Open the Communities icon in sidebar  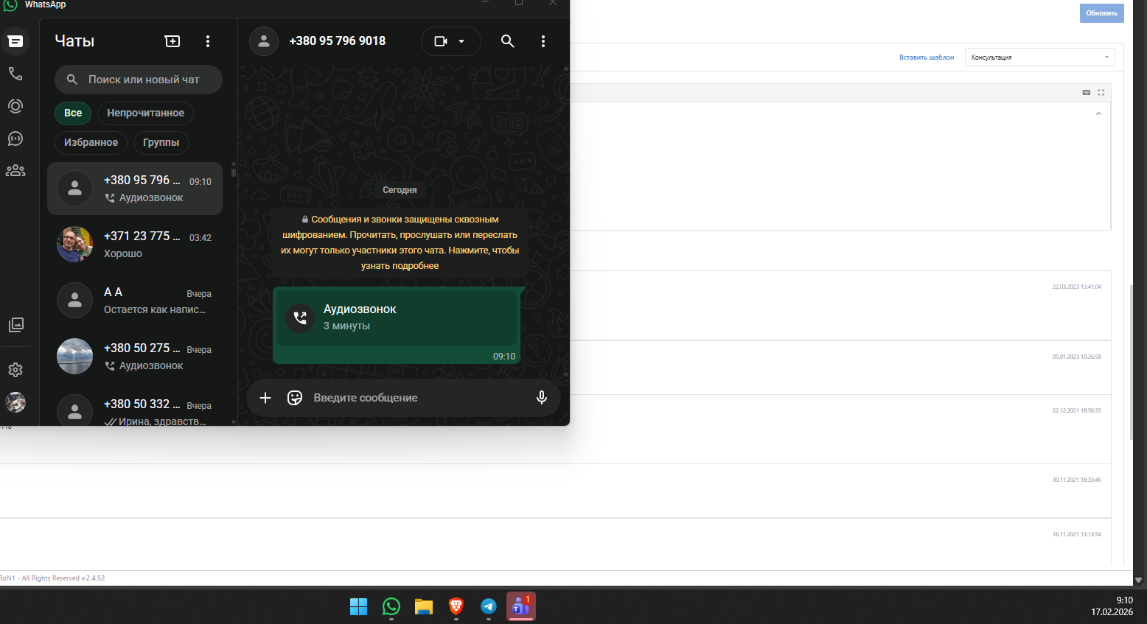(x=15, y=171)
